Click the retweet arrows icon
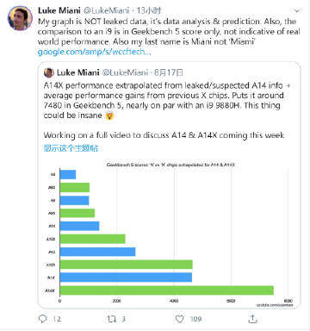 click(112, 319)
